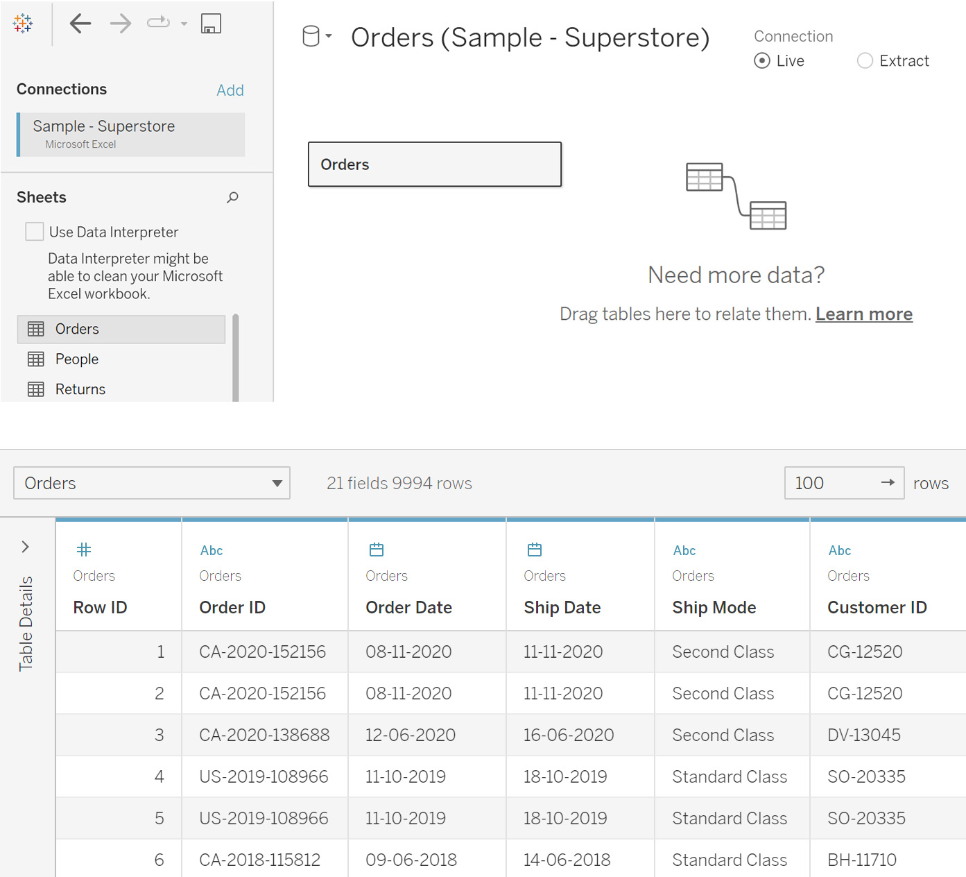Screen dimensions: 966x877
Task: Click the arrow in the rows field
Action: click(888, 483)
